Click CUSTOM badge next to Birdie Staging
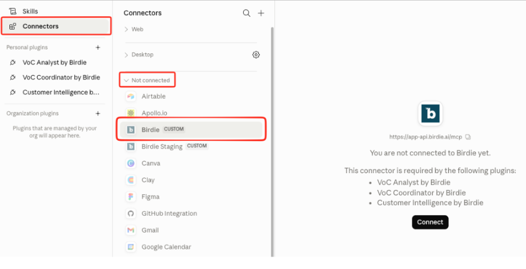 tap(197, 146)
